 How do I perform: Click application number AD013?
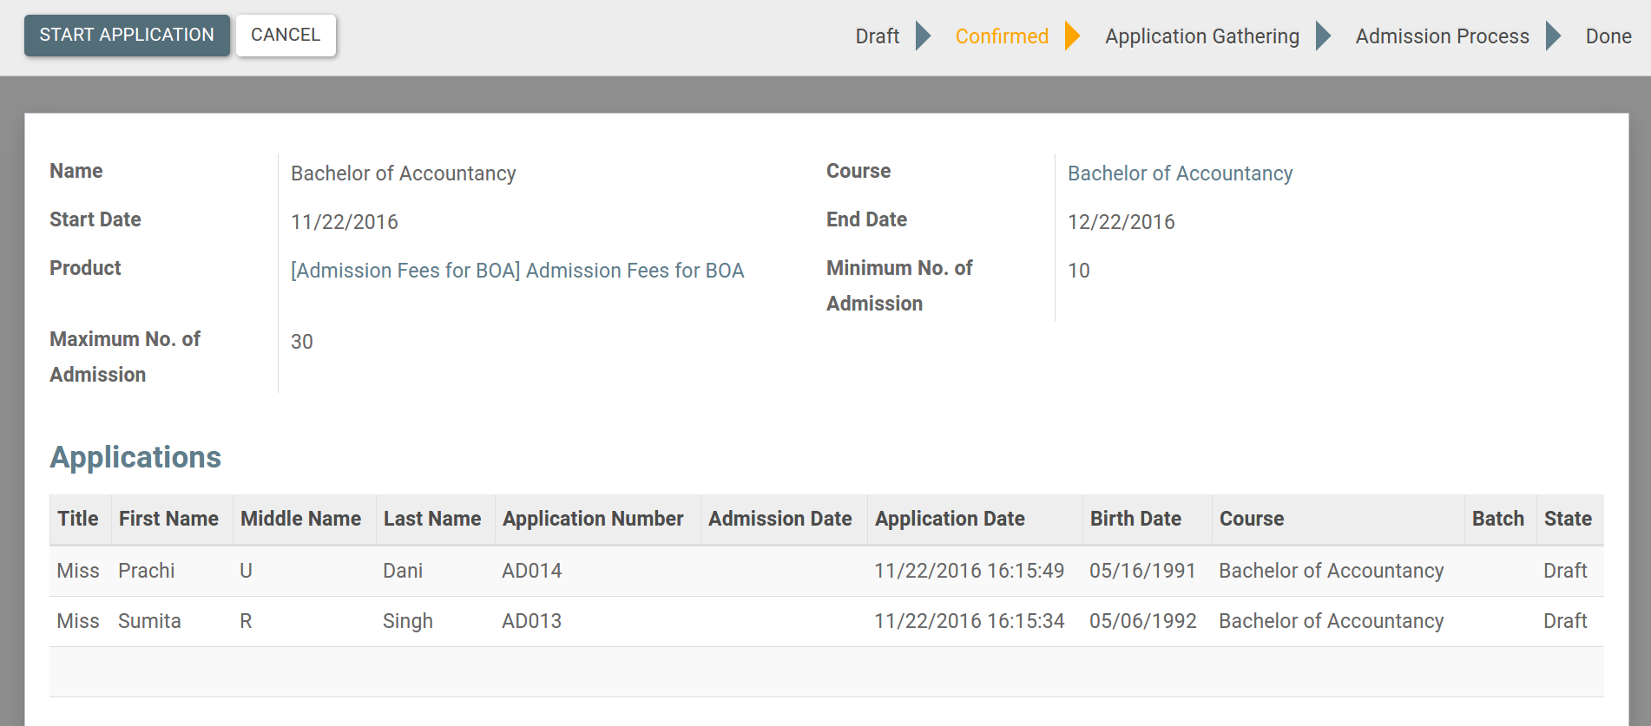pos(531,621)
